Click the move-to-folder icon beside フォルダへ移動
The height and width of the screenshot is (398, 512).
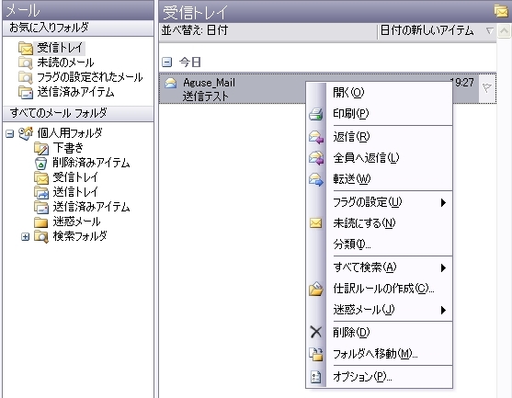(316, 354)
